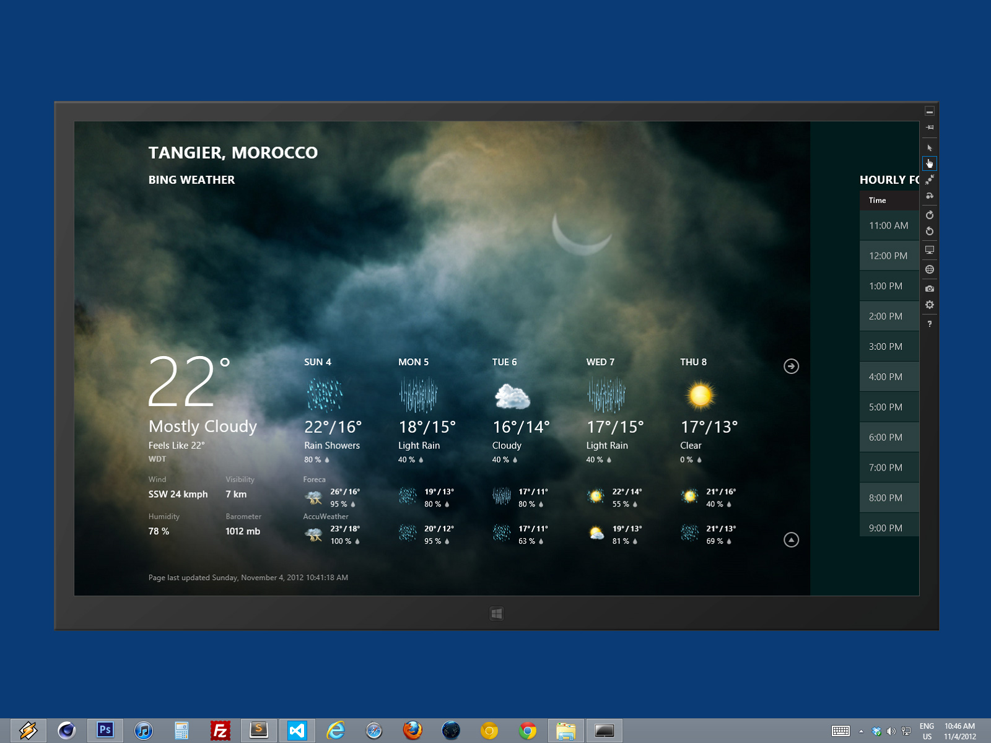The width and height of the screenshot is (991, 743).
Task: Rotate simulator clockwise 90 degrees
Action: [x=930, y=215]
